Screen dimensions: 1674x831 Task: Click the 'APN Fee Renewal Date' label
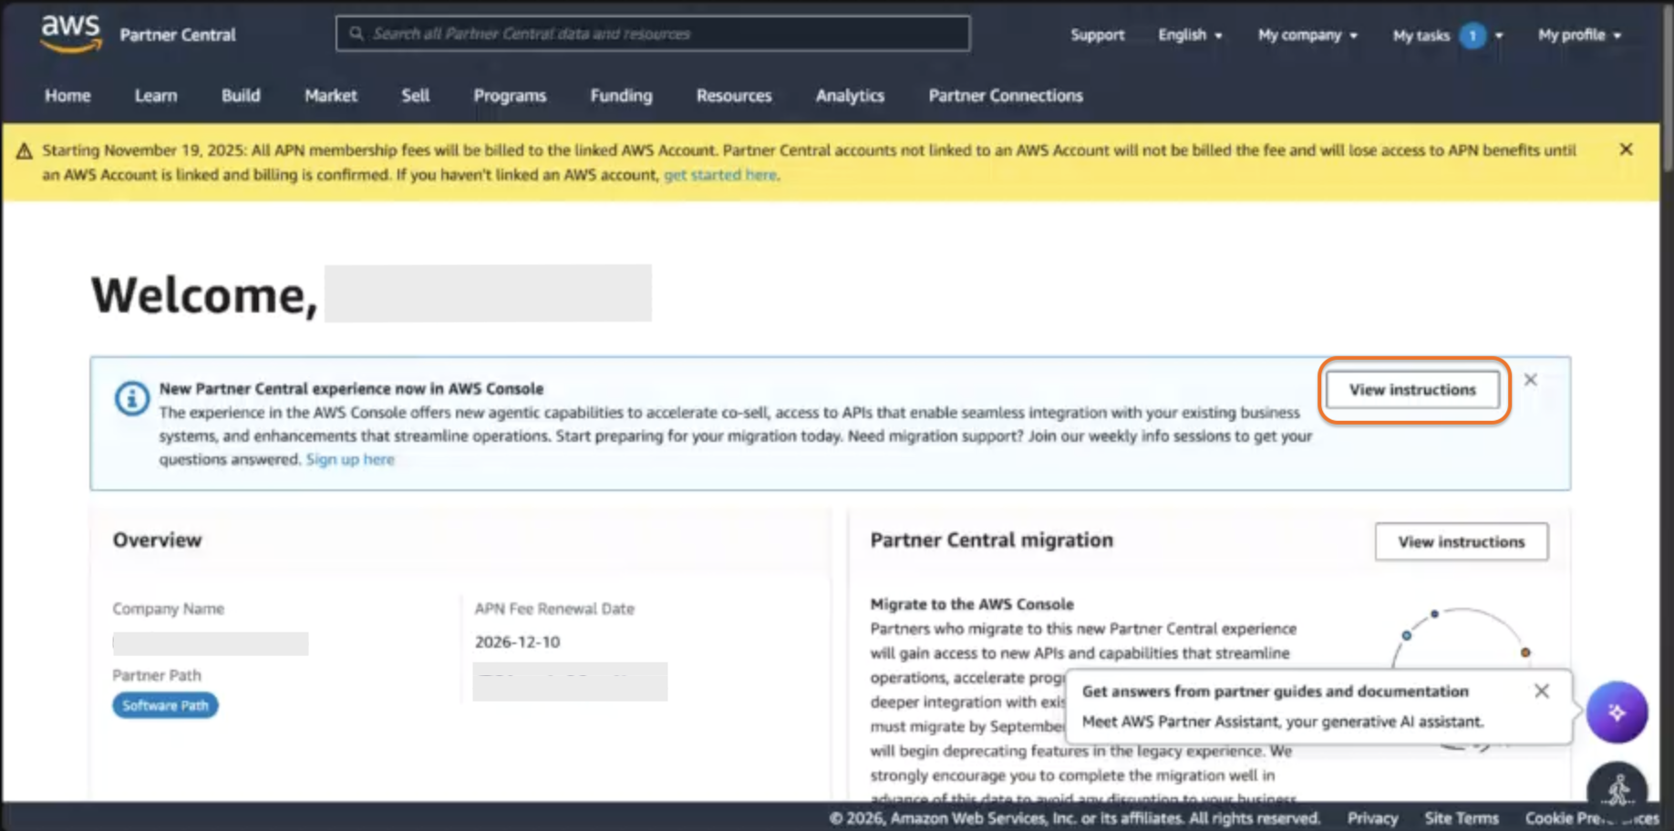[x=554, y=609]
